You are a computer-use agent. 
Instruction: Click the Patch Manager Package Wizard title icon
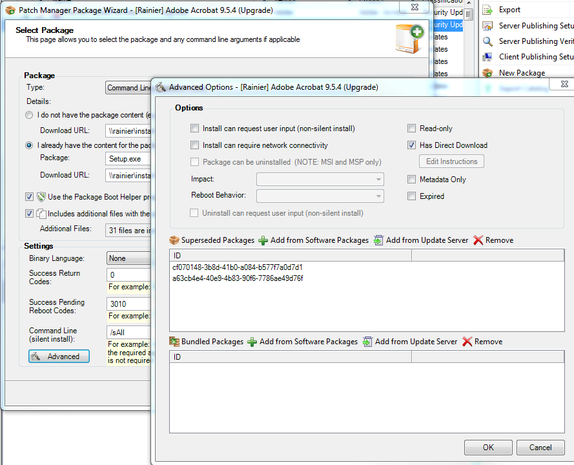click(x=10, y=10)
